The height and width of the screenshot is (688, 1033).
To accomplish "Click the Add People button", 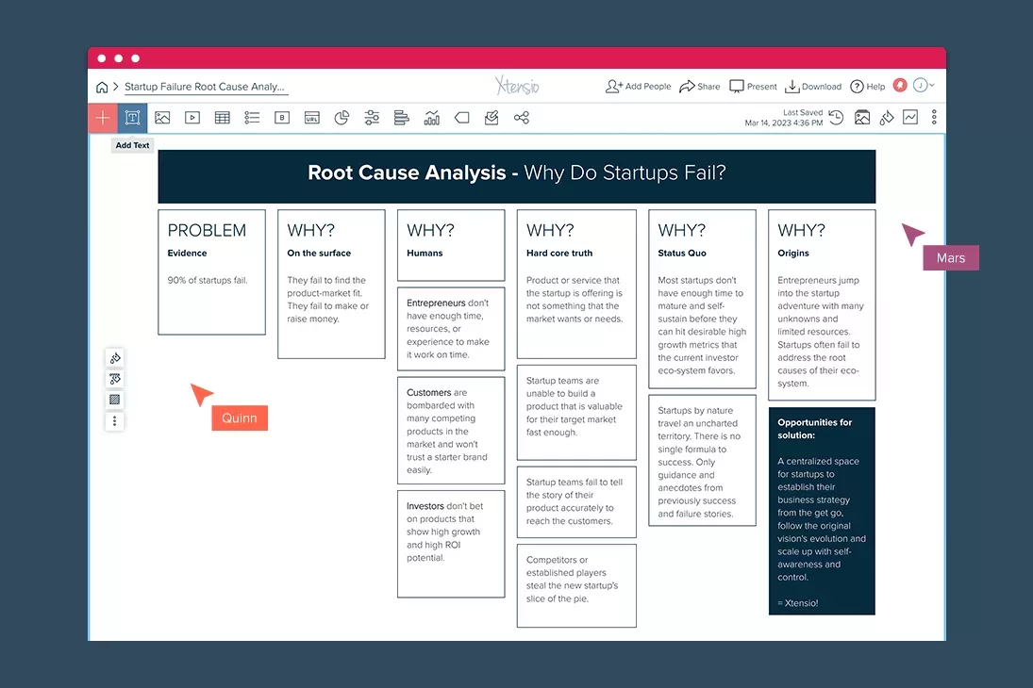I will click(639, 86).
